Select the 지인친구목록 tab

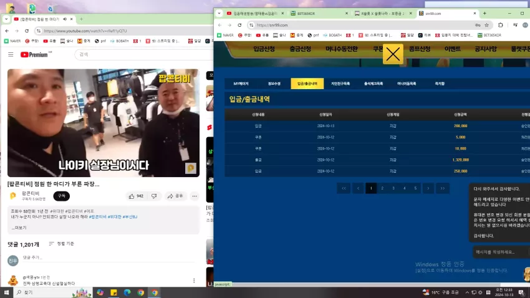click(340, 84)
